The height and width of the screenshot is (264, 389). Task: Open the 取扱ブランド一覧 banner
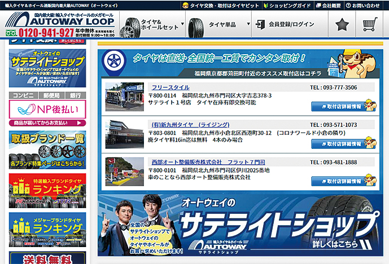click(x=47, y=150)
